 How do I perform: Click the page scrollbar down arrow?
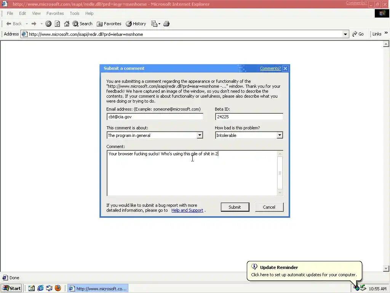click(x=386, y=268)
